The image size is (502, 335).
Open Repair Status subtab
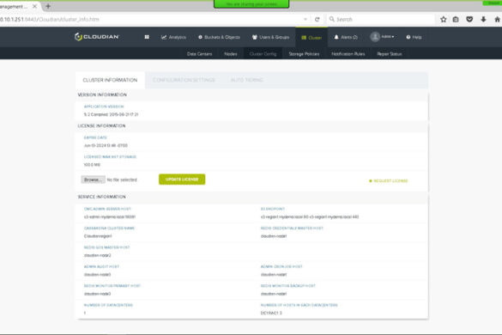point(390,54)
